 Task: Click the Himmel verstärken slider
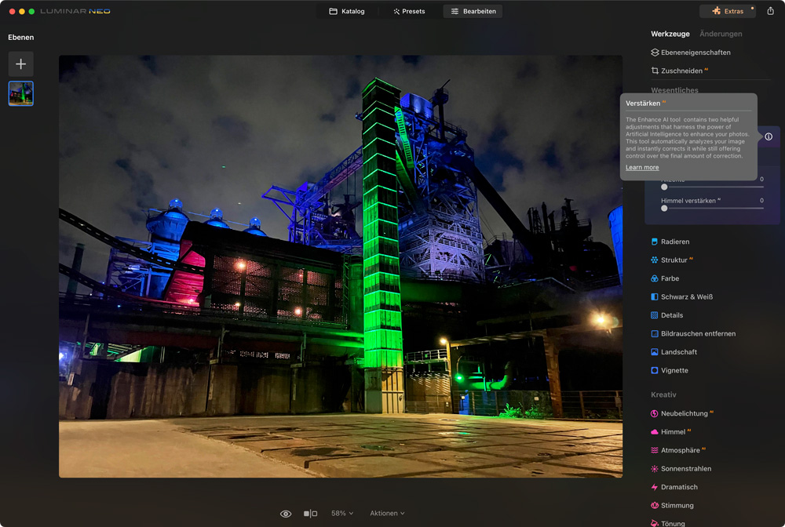713,209
